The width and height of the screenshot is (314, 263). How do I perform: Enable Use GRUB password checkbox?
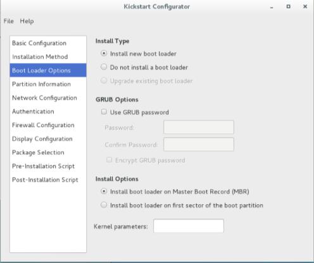(104, 112)
